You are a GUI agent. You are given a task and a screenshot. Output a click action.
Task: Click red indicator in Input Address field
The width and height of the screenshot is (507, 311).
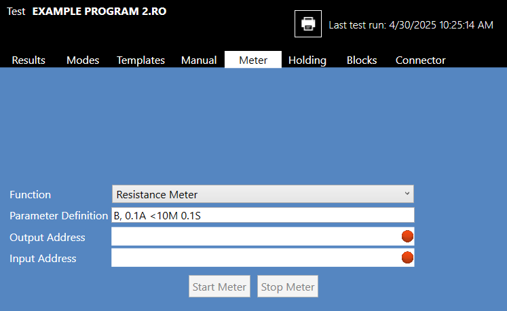click(x=407, y=257)
